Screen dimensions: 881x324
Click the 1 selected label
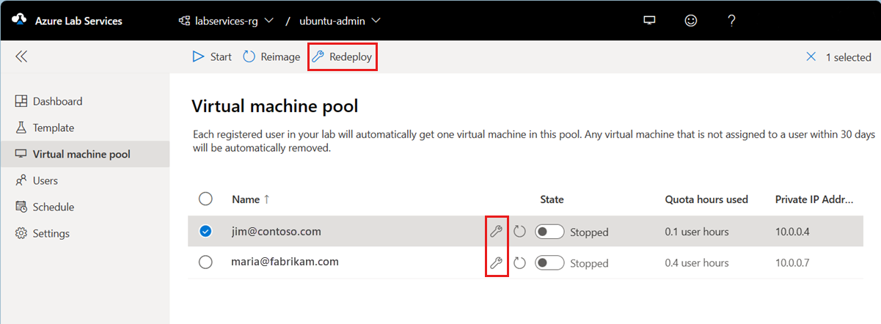tap(849, 57)
